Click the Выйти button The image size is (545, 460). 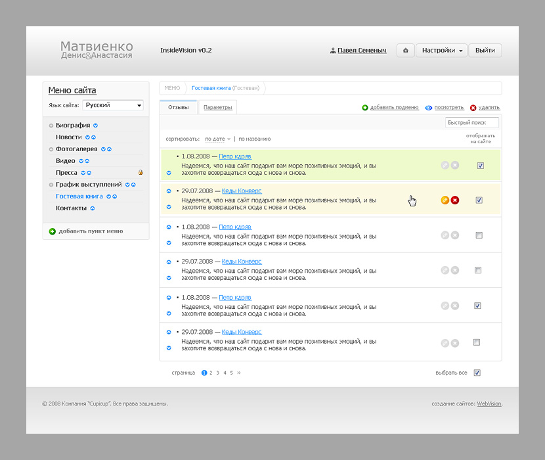click(485, 51)
